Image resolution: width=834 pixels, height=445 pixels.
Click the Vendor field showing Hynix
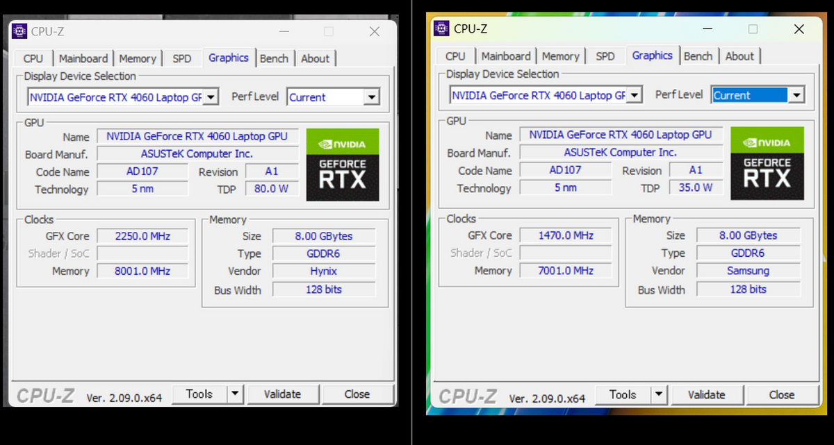click(x=323, y=271)
